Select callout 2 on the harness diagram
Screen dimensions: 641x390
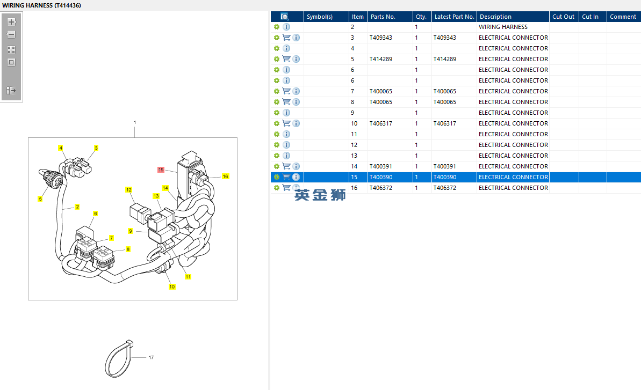pyautogui.click(x=77, y=207)
